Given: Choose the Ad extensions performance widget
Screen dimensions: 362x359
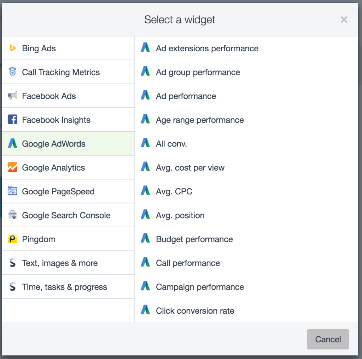Looking at the screenshot, I should click(x=207, y=49).
